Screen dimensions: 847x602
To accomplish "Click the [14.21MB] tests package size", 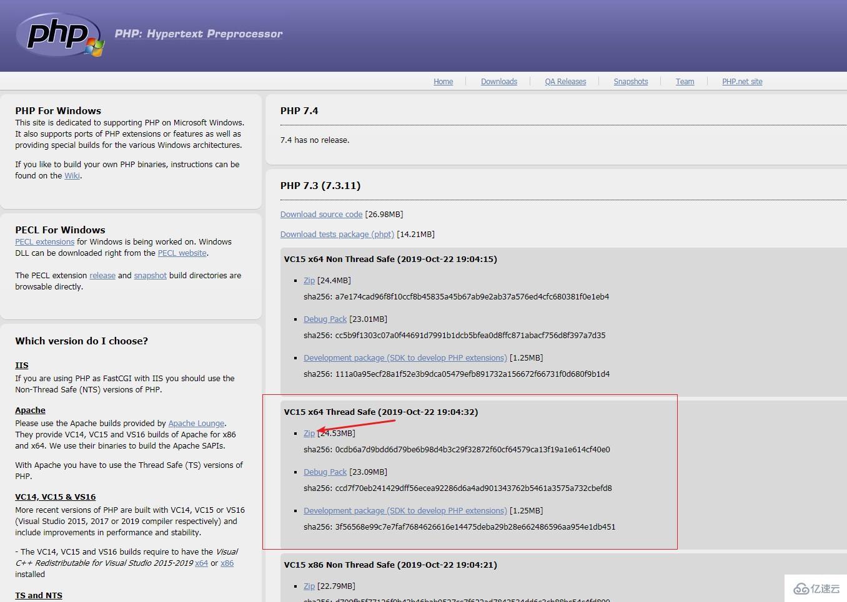I will point(415,235).
